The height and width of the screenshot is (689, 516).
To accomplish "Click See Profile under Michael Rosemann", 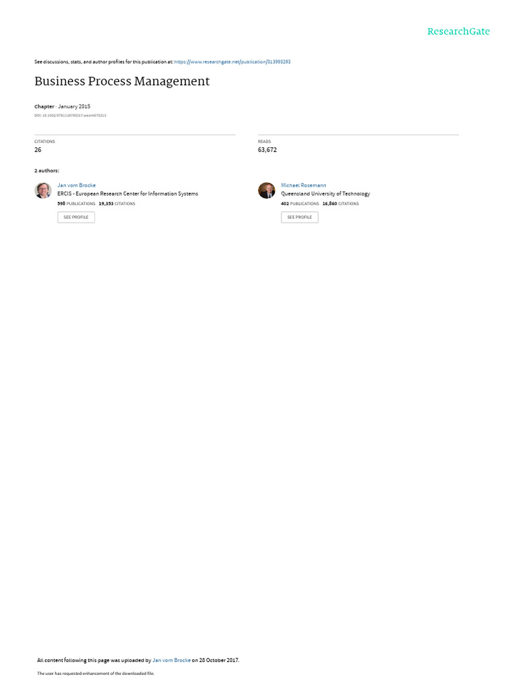I will pyautogui.click(x=300, y=217).
